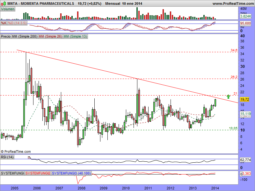The width and height of the screenshot is (255, 191).
Task: Open the www.ProRealTime.com link
Action: [233, 4]
